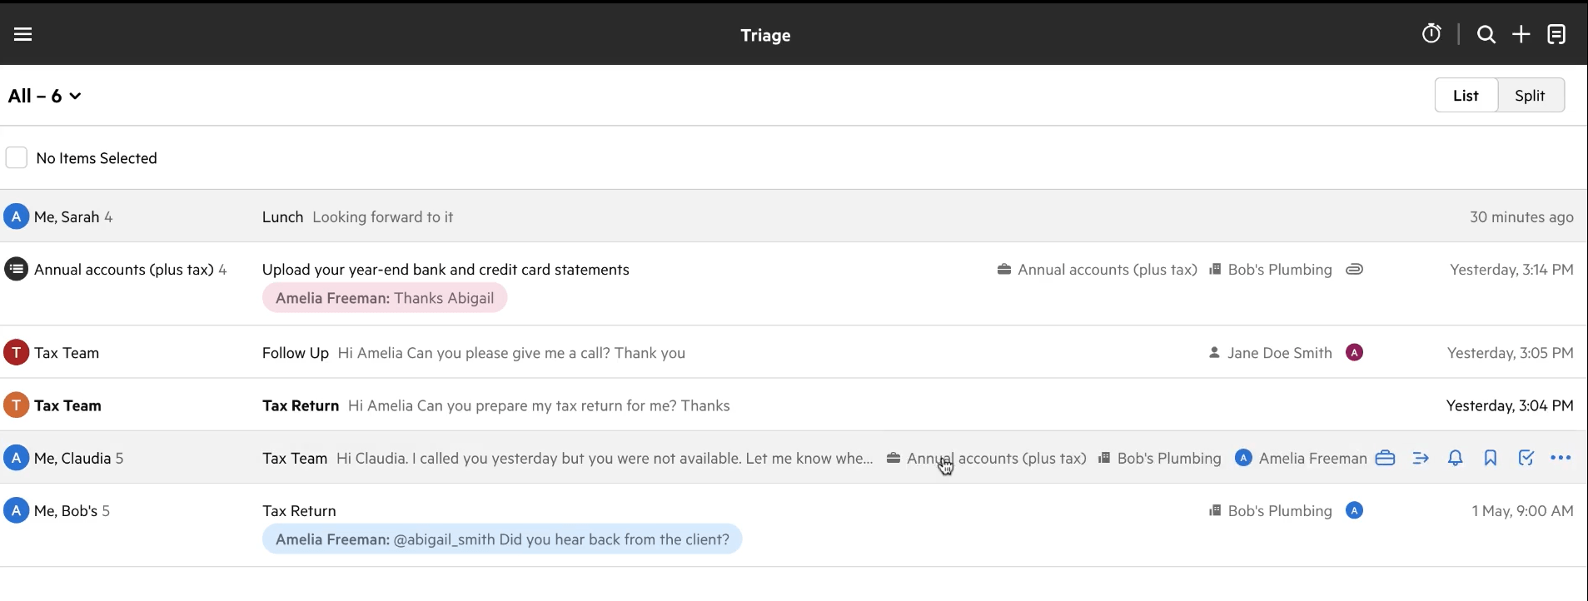
Task: Click the search magnifier icon
Action: coord(1486,34)
